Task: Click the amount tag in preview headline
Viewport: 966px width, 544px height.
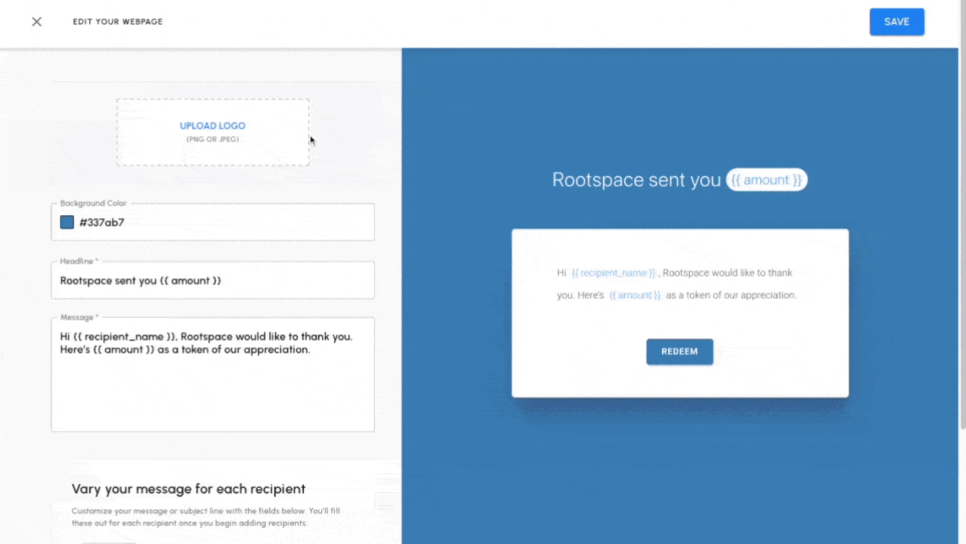Action: click(766, 180)
